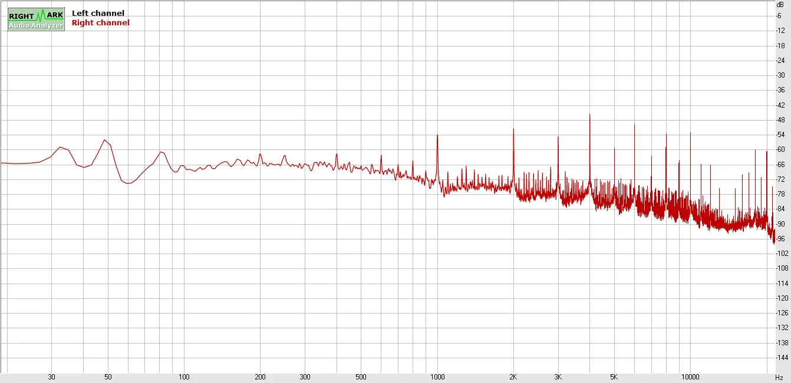Image resolution: width=791 pixels, height=383 pixels.
Task: Click the 30 Hz frequency axis label
Action: click(52, 377)
